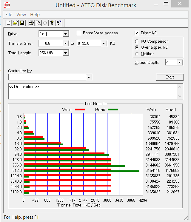Uncheck the Direct I/O checkbox
This screenshot has width=191, height=222.
[137, 33]
